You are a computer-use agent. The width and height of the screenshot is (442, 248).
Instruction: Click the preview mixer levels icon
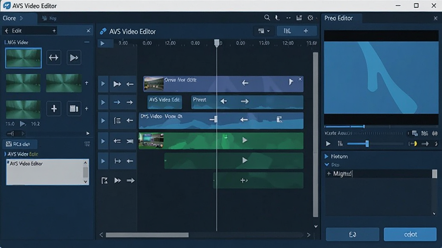coord(340,144)
